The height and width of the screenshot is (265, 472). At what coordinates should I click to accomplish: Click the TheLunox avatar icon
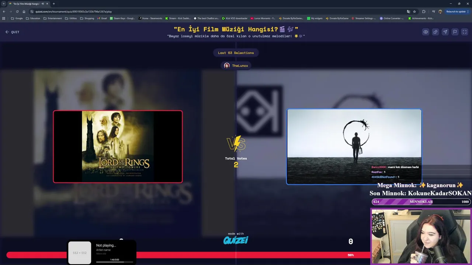coord(227,66)
